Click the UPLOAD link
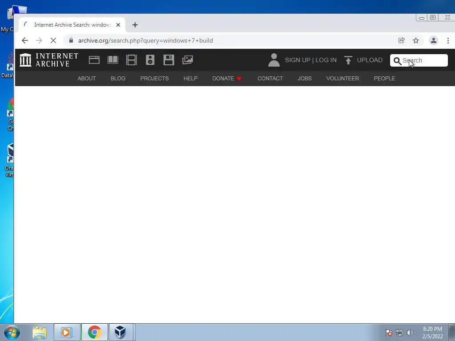This screenshot has width=455, height=341. click(370, 60)
